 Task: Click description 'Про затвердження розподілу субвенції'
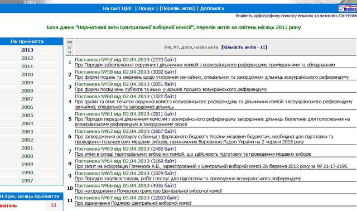pos(204,139)
